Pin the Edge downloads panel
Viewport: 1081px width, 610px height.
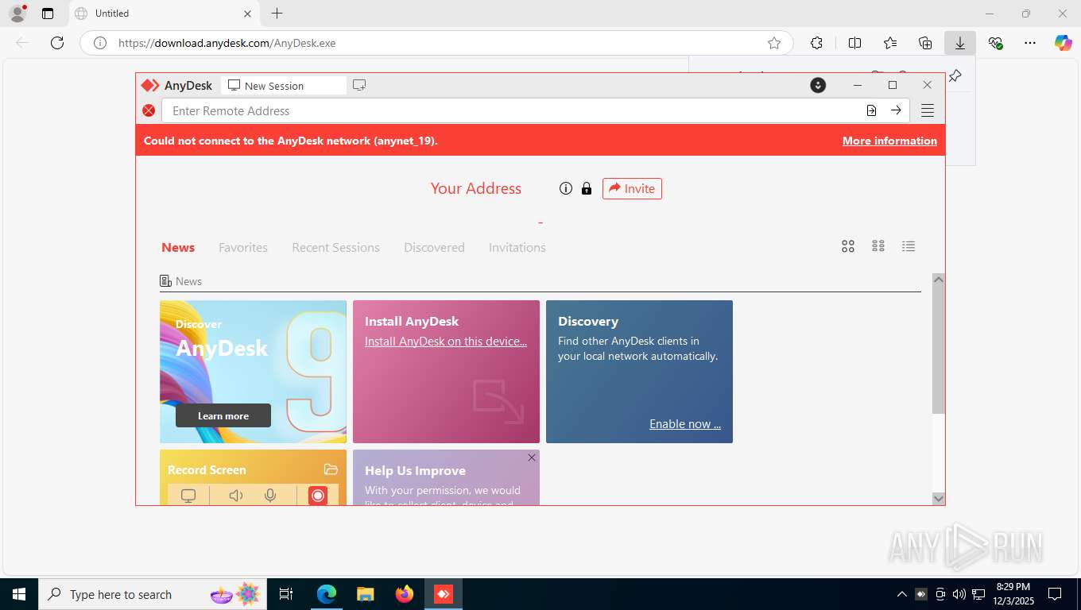click(955, 75)
